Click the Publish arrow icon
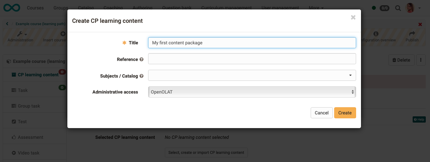 click(x=412, y=34)
